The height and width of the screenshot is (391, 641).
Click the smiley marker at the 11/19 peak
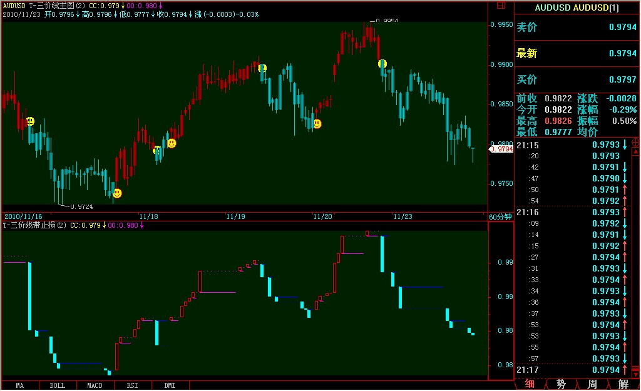coord(262,68)
